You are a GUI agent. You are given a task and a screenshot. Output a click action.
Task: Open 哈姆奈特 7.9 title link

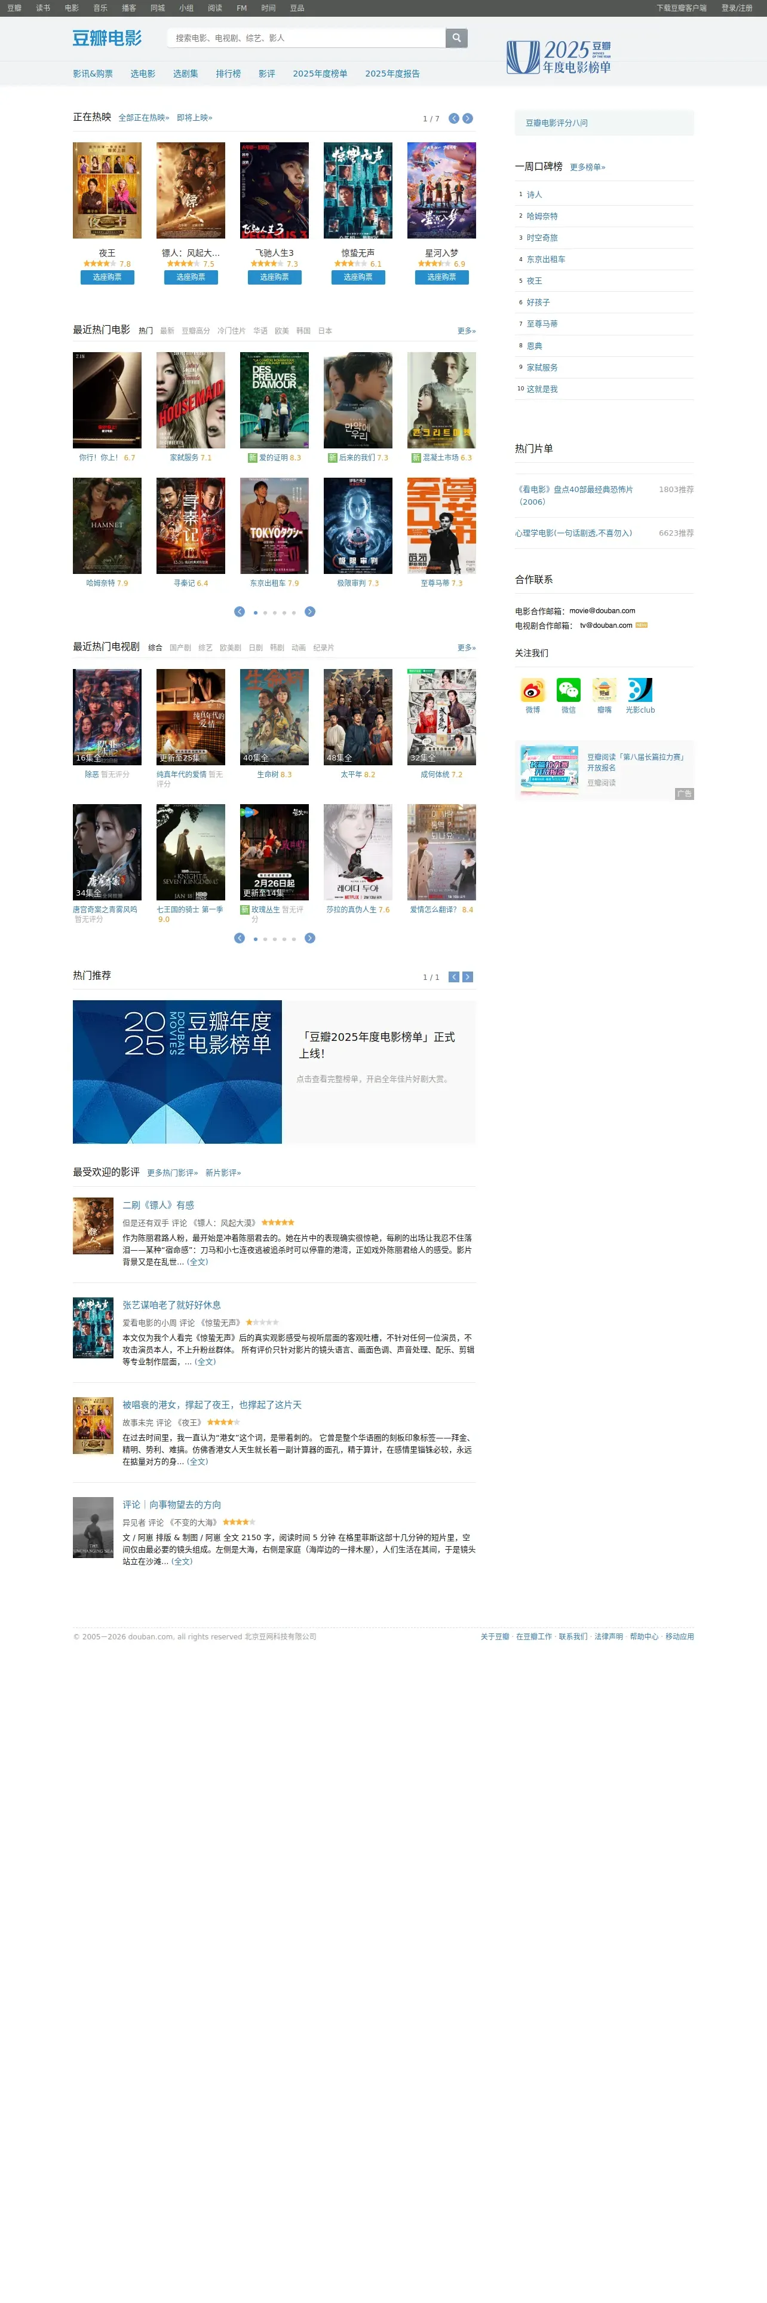(x=107, y=583)
